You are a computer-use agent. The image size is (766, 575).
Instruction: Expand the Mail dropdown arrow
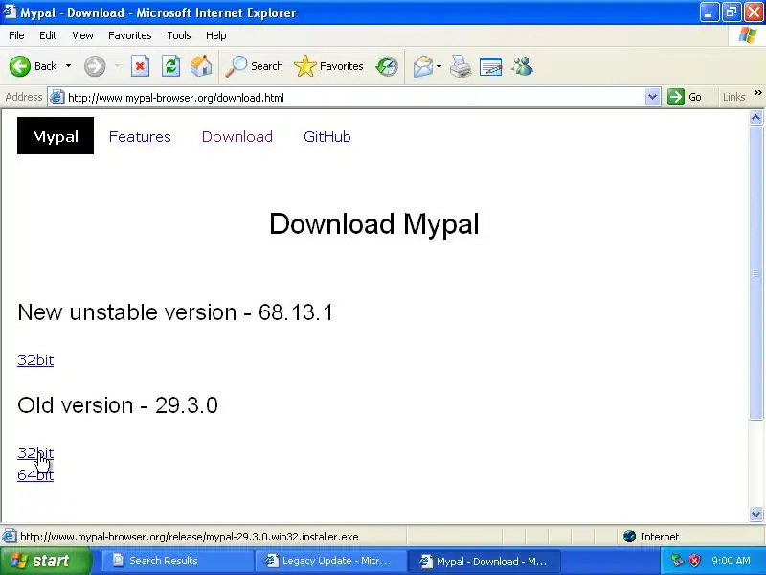(439, 66)
